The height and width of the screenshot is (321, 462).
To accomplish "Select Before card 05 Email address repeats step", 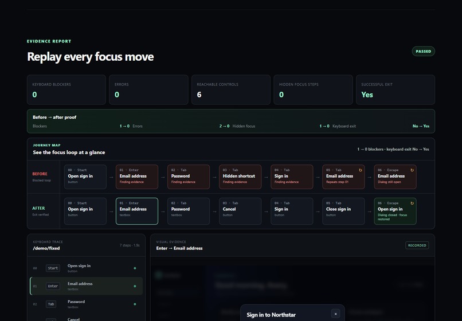I will point(343,177).
